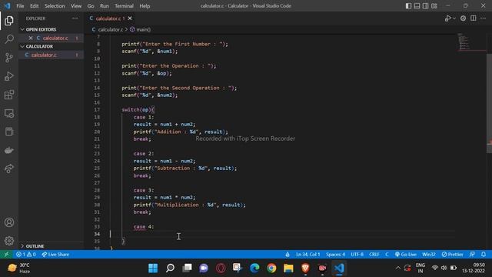
Task: Open the Source Control view
Action: click(9, 58)
